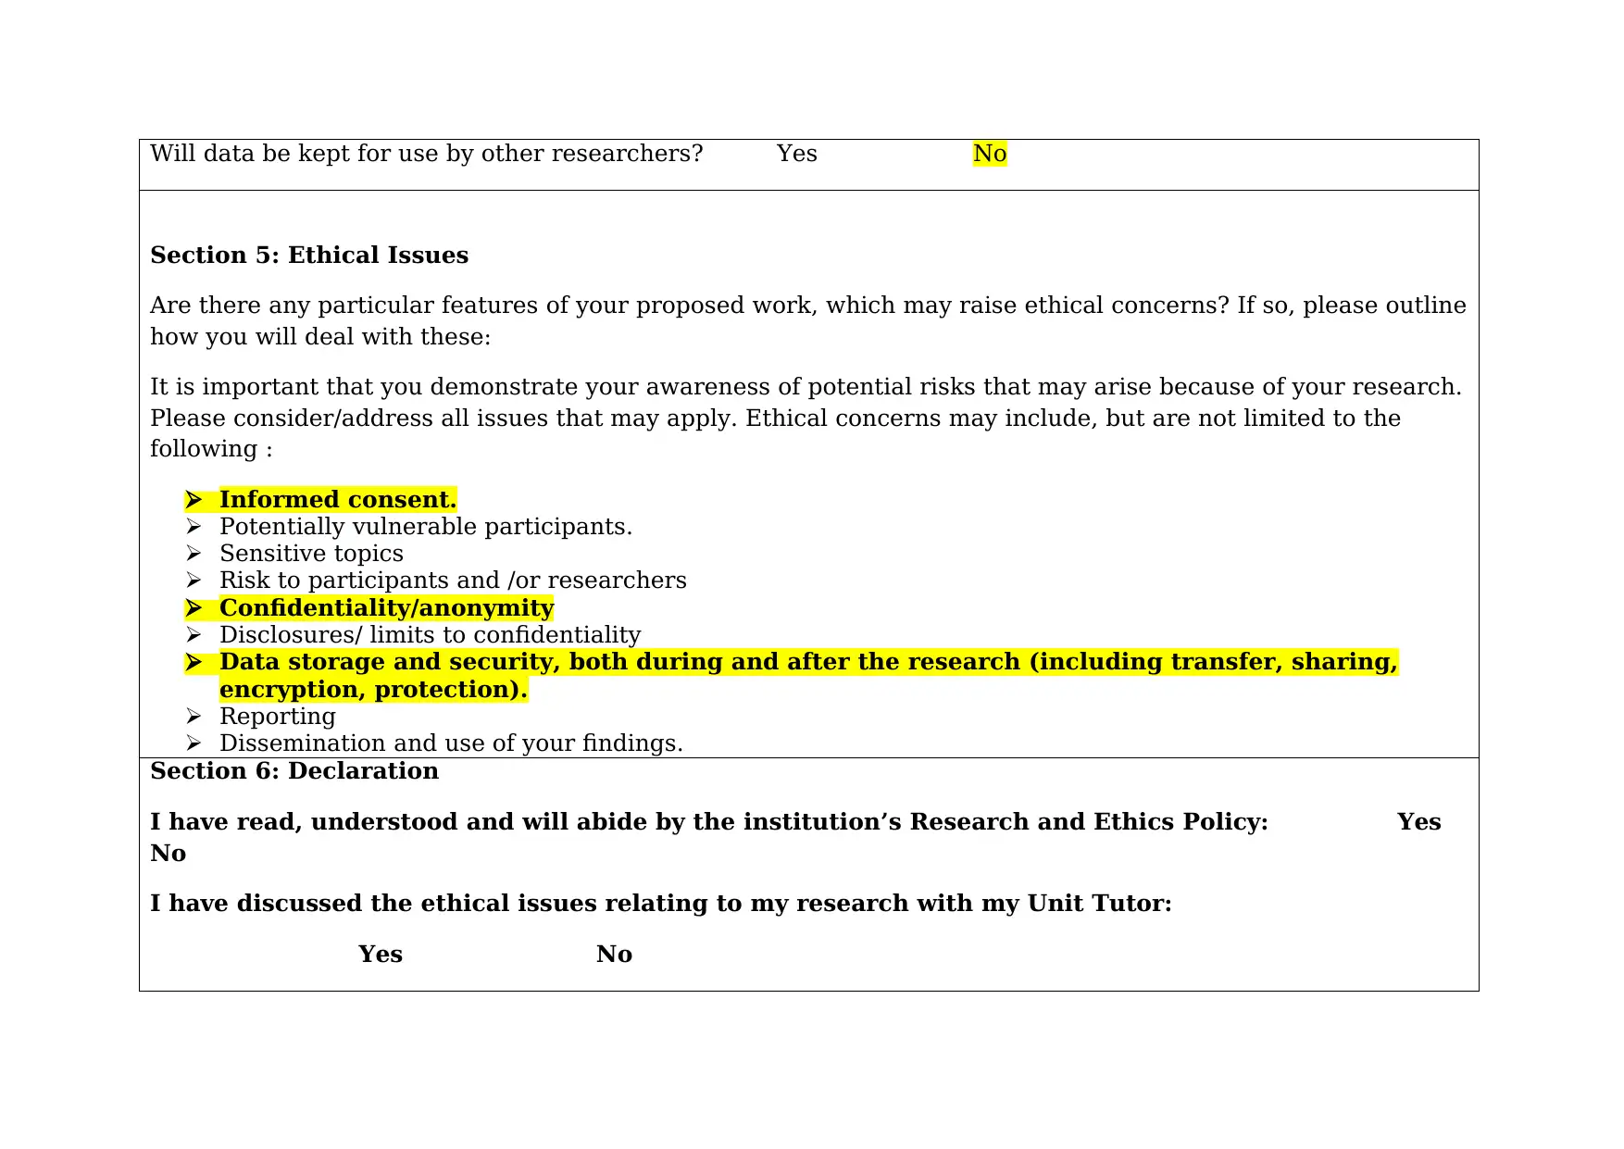Click arrow bullet beside 'Potentially vulnerable participants.'

(x=194, y=527)
